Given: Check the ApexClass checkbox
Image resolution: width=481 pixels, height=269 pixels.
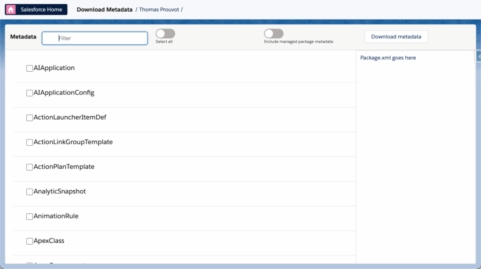Looking at the screenshot, I should 30,241.
